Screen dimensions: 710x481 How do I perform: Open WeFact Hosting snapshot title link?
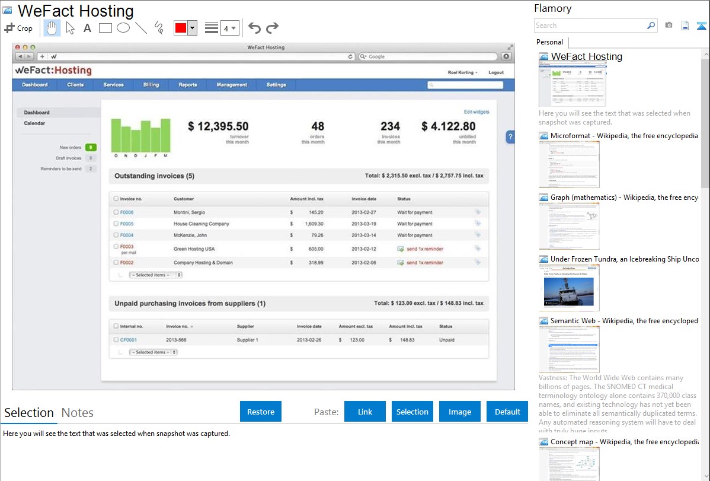(586, 57)
